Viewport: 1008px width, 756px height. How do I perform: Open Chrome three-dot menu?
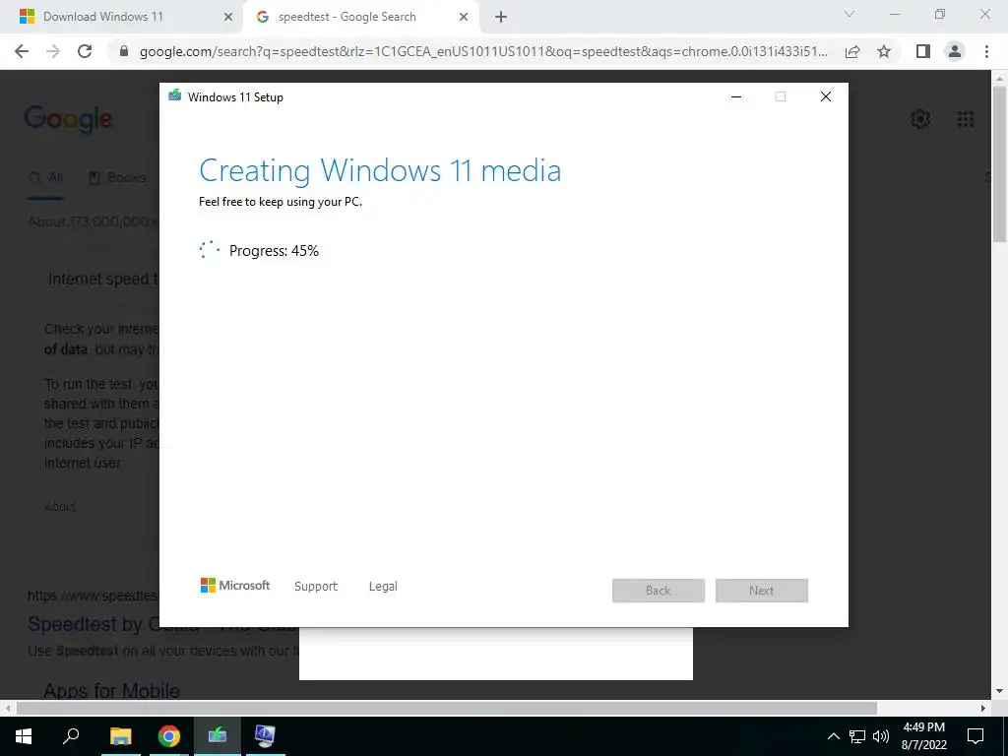986,51
